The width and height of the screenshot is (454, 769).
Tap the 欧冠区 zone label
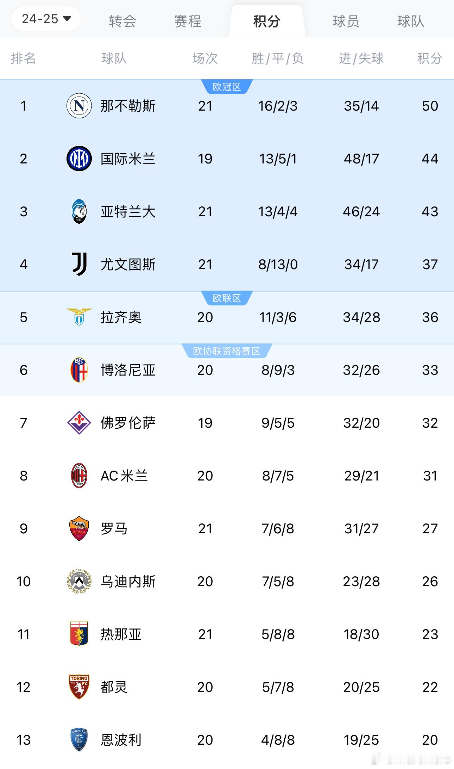pyautogui.click(x=227, y=87)
